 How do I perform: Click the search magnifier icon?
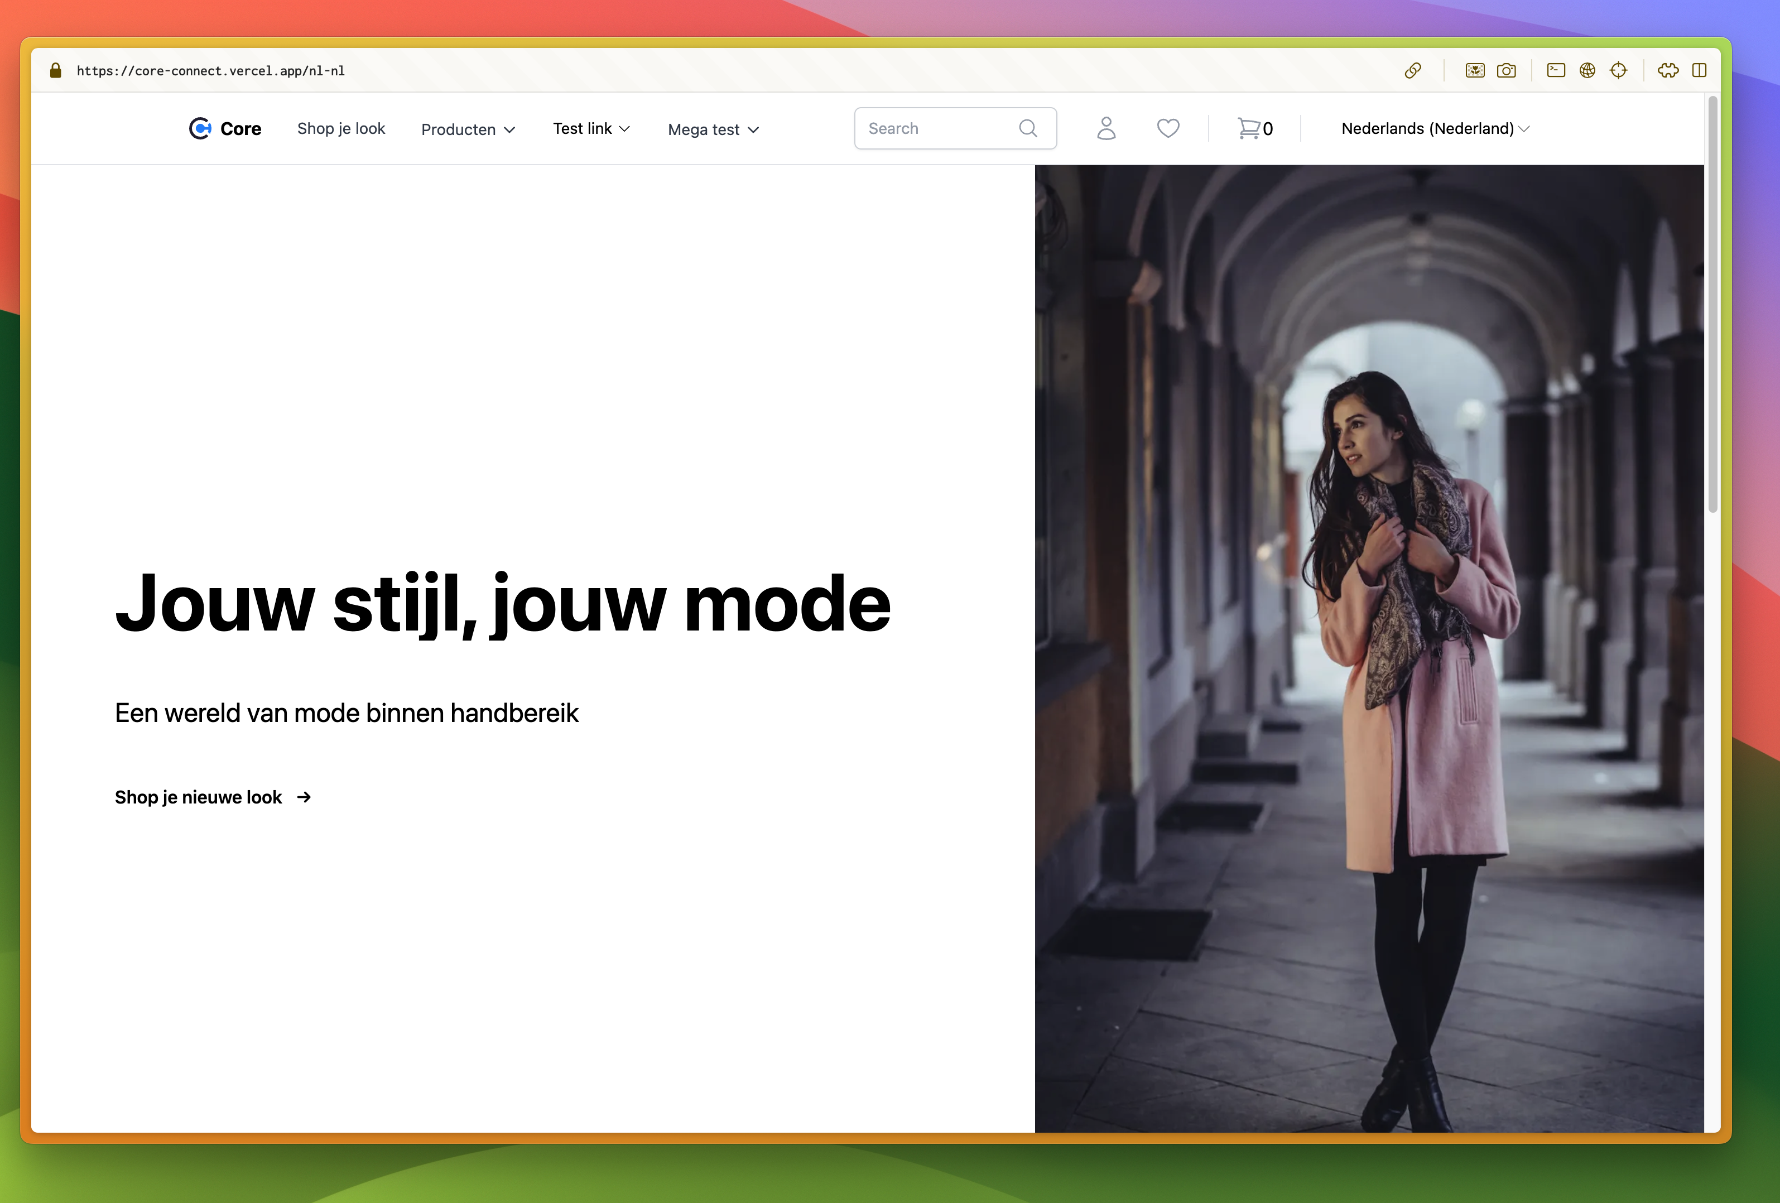pos(1028,128)
